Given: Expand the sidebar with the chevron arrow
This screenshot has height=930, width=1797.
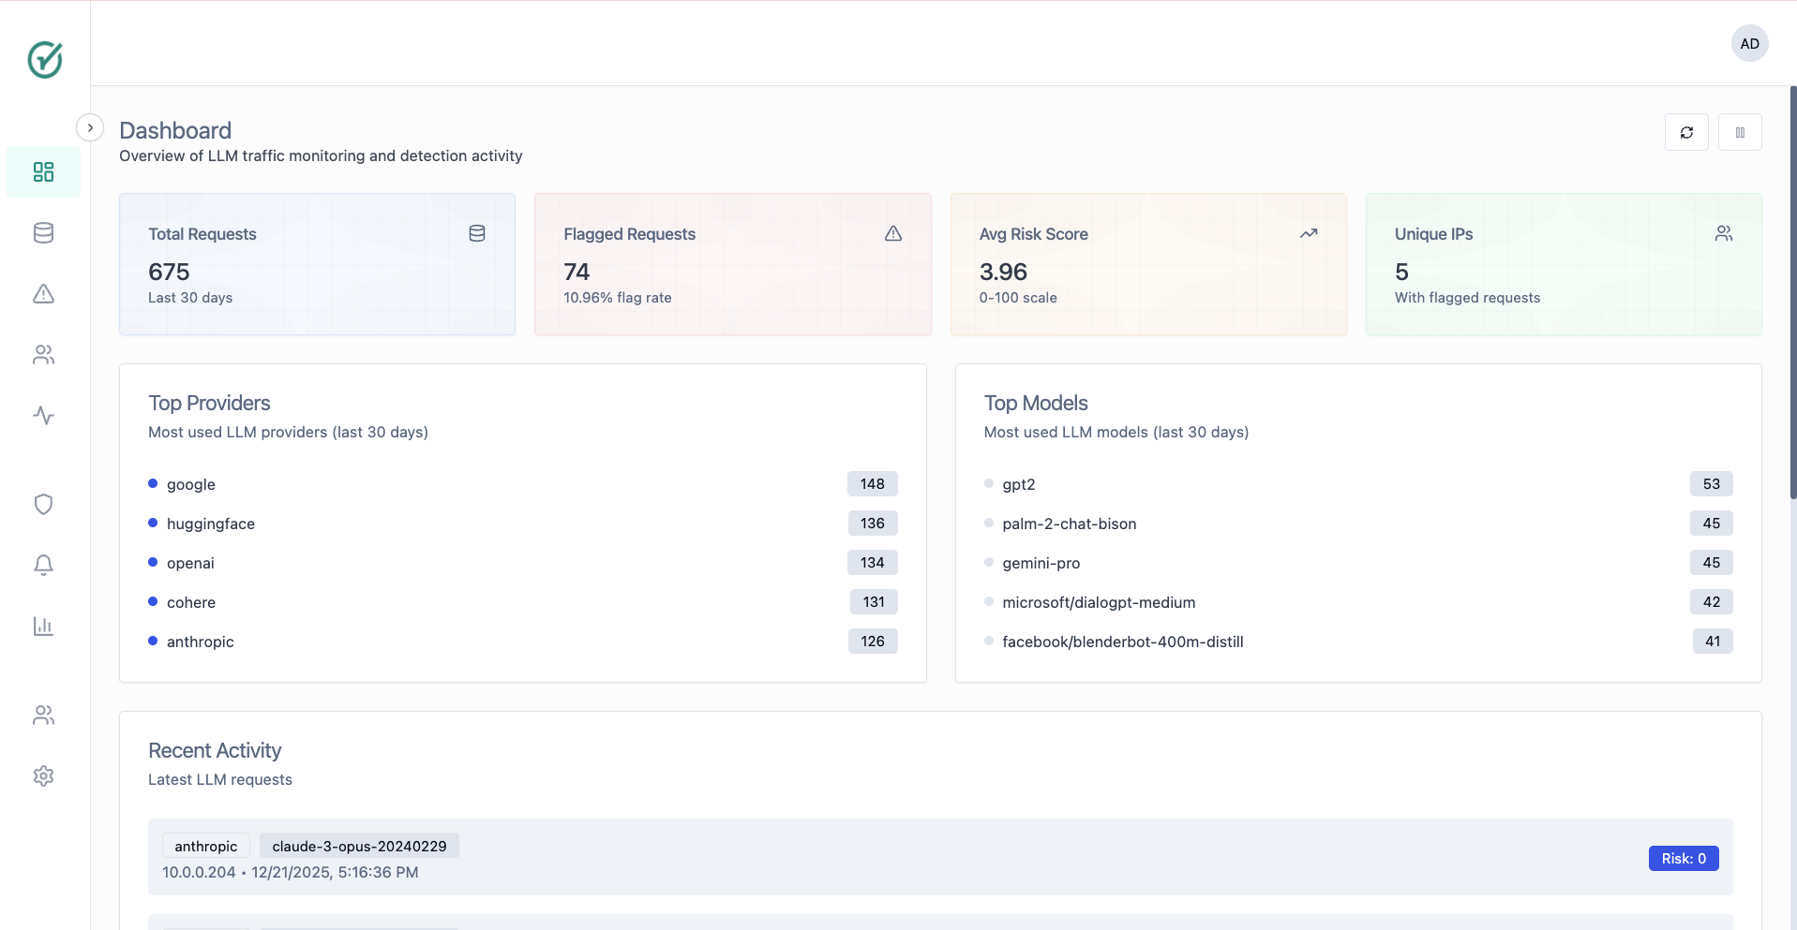Looking at the screenshot, I should click(90, 127).
